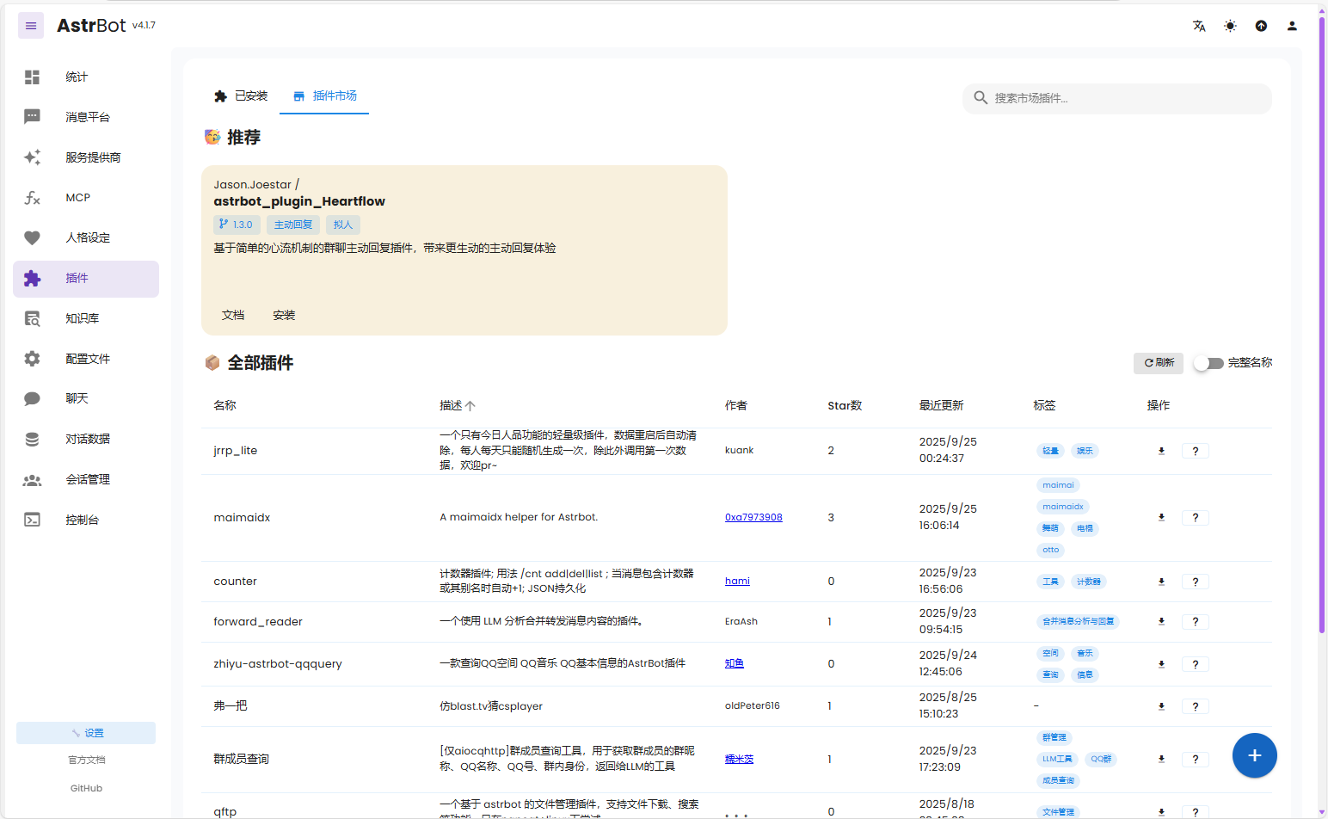The width and height of the screenshot is (1328, 819).
Task: Go to 消息平台 in the sidebar
Action: pyautogui.click(x=86, y=117)
